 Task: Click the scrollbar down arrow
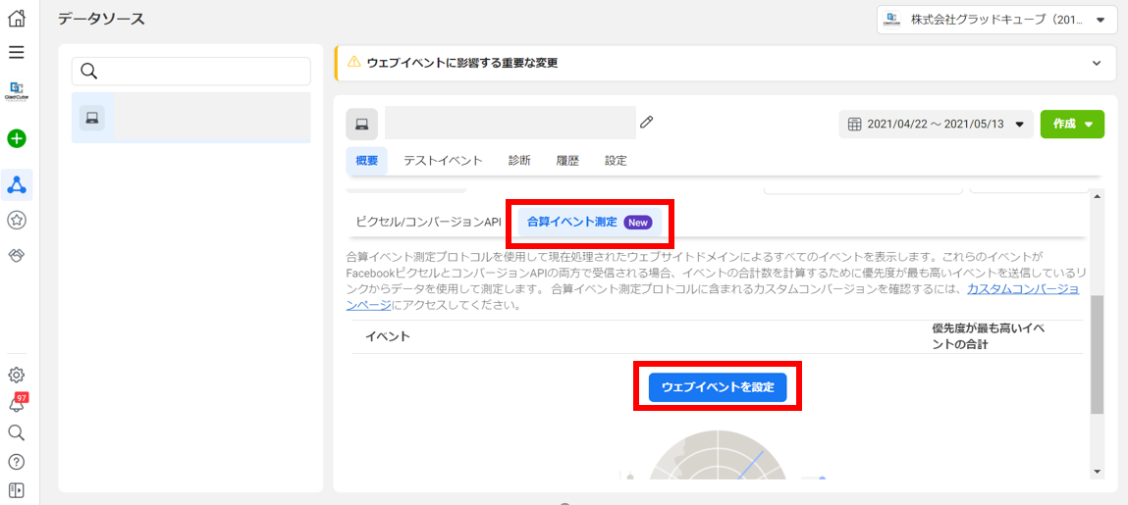point(1097,472)
